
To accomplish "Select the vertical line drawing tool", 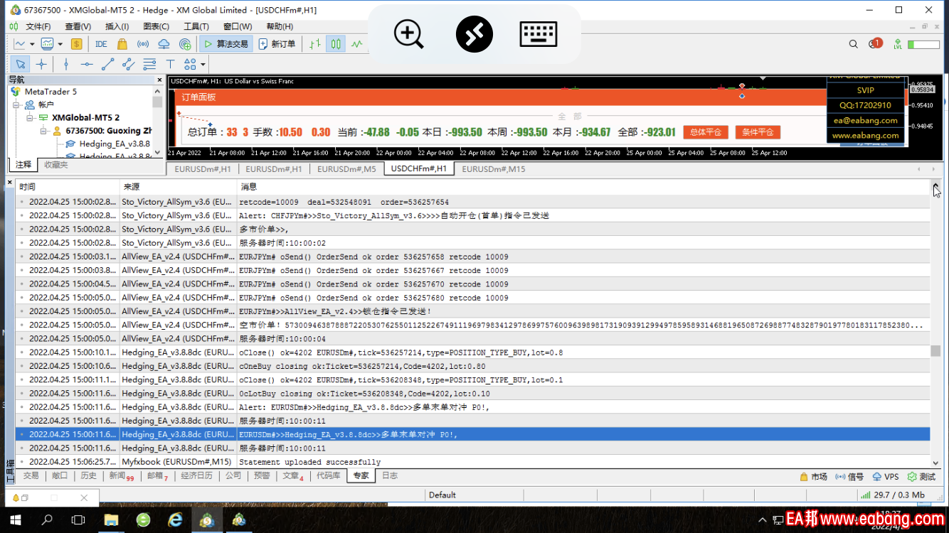I will (66, 64).
